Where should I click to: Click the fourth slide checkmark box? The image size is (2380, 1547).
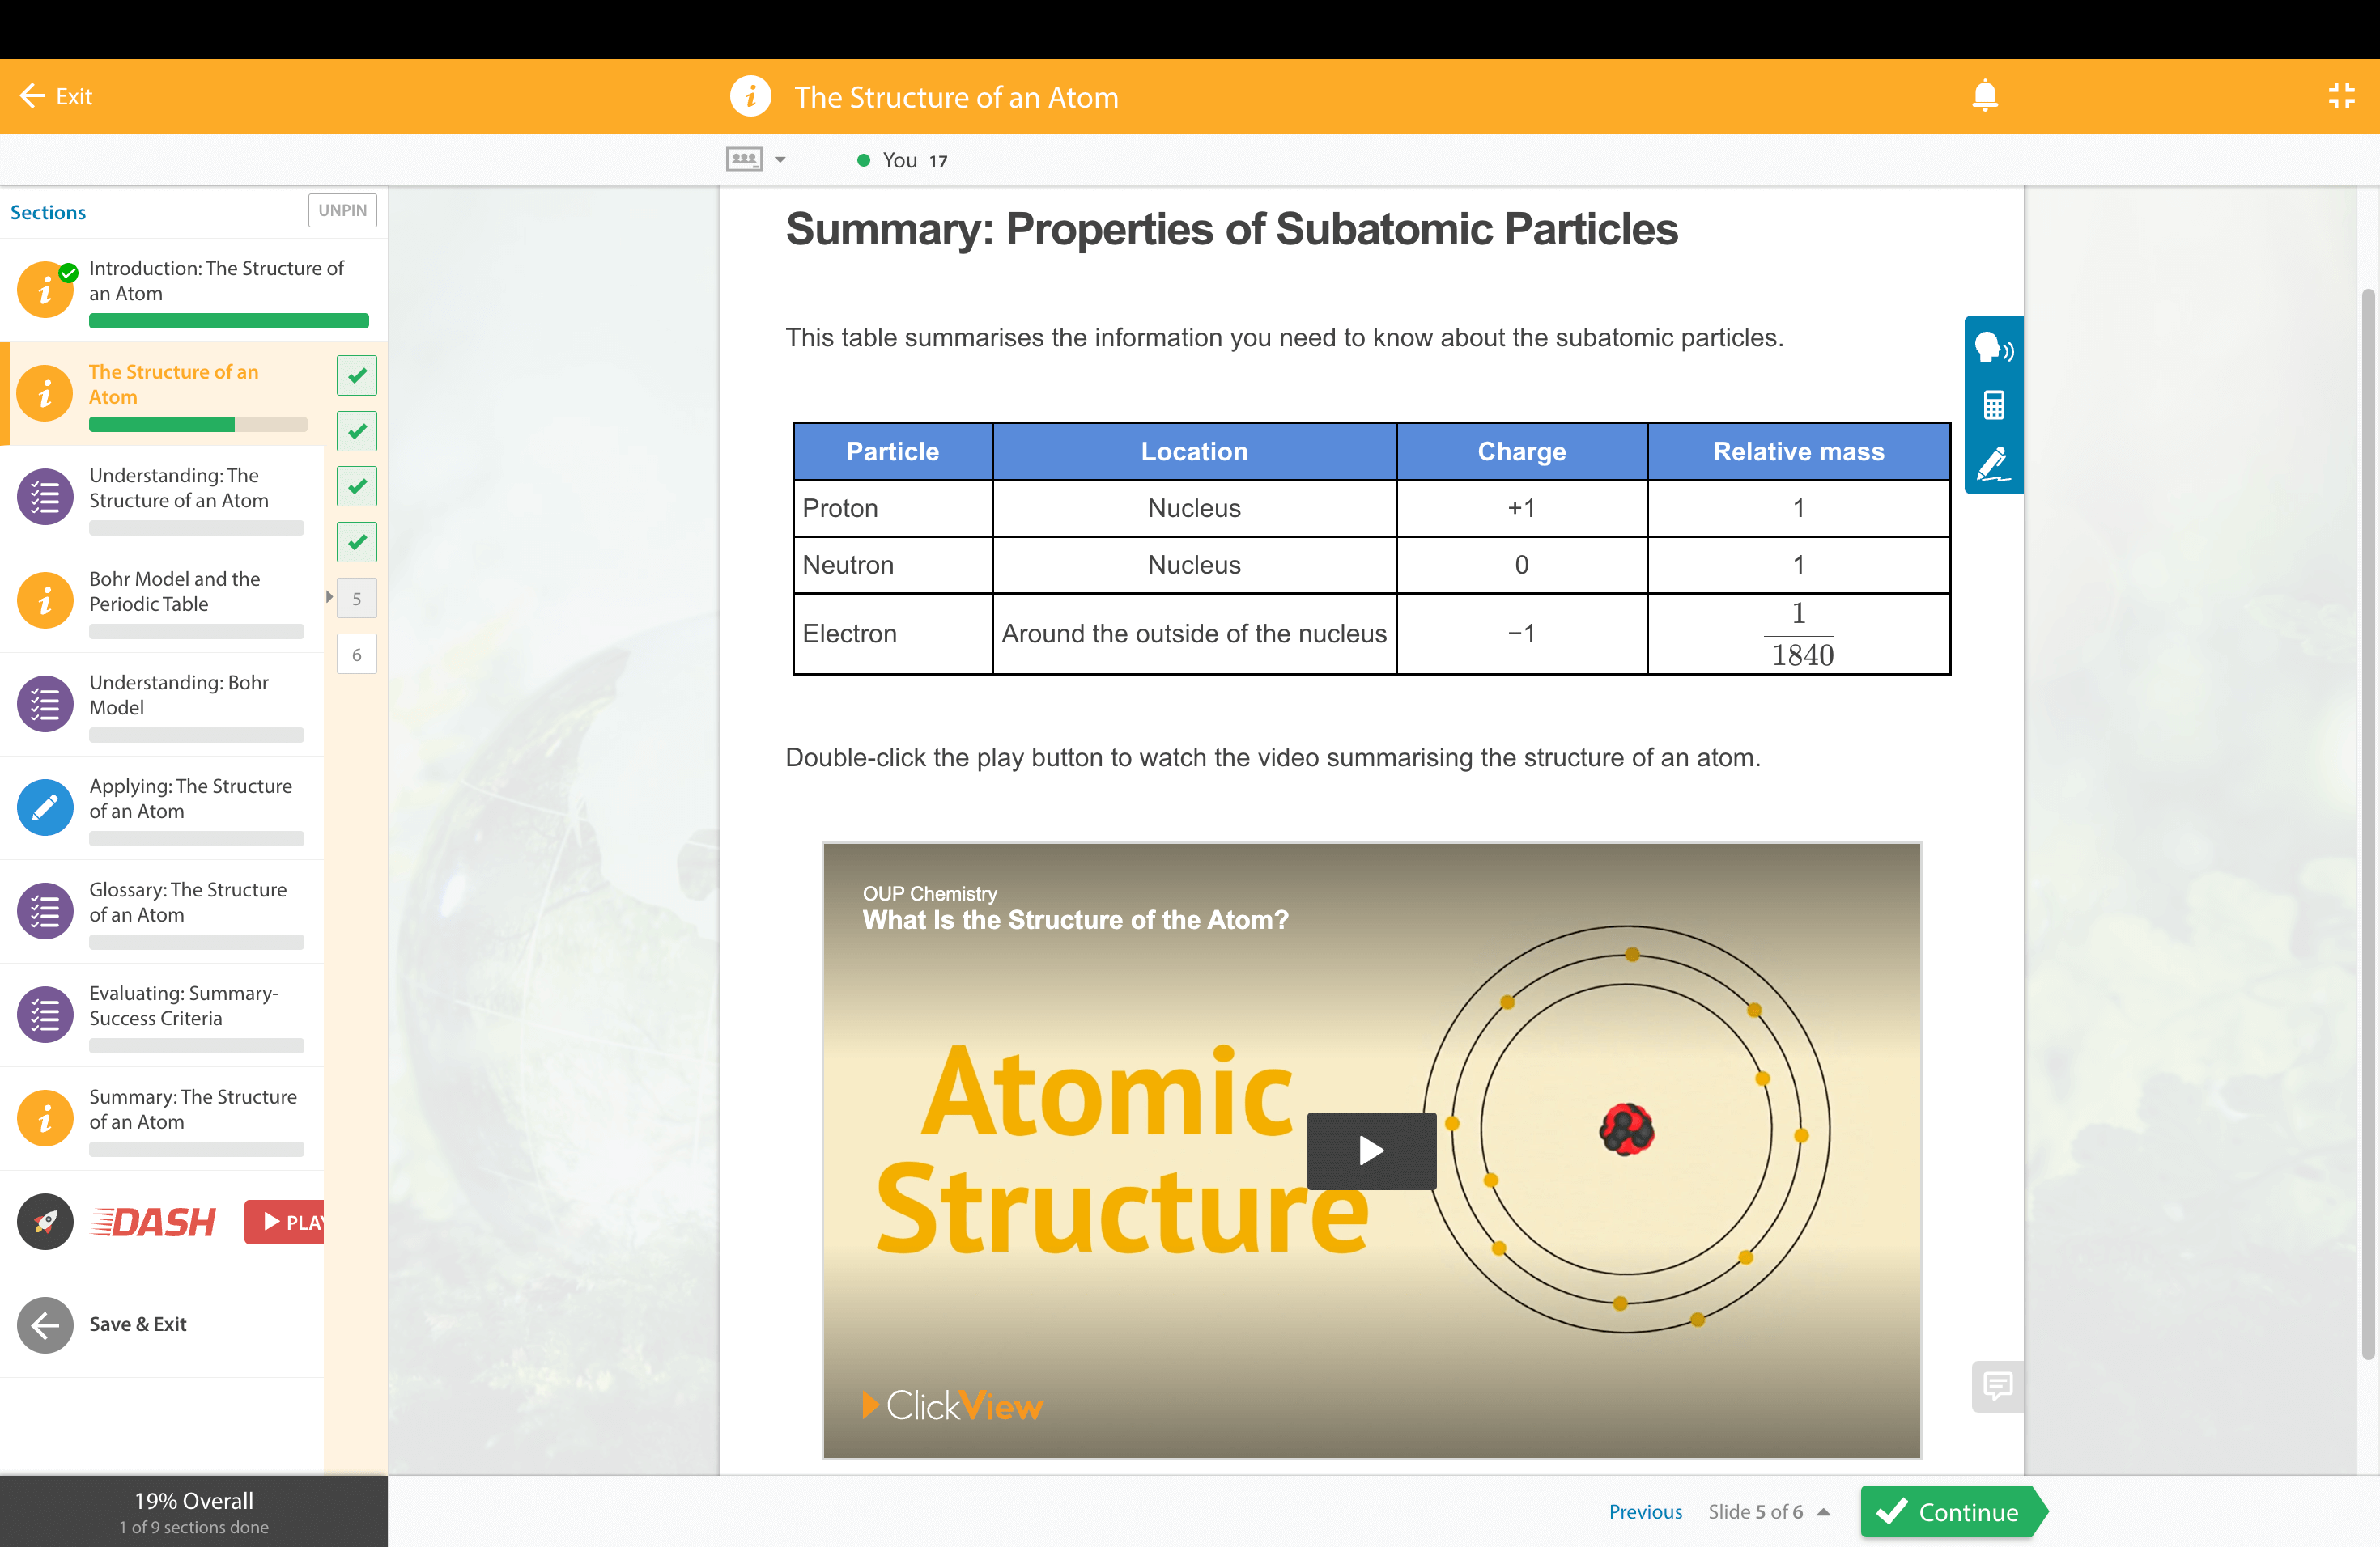357,543
